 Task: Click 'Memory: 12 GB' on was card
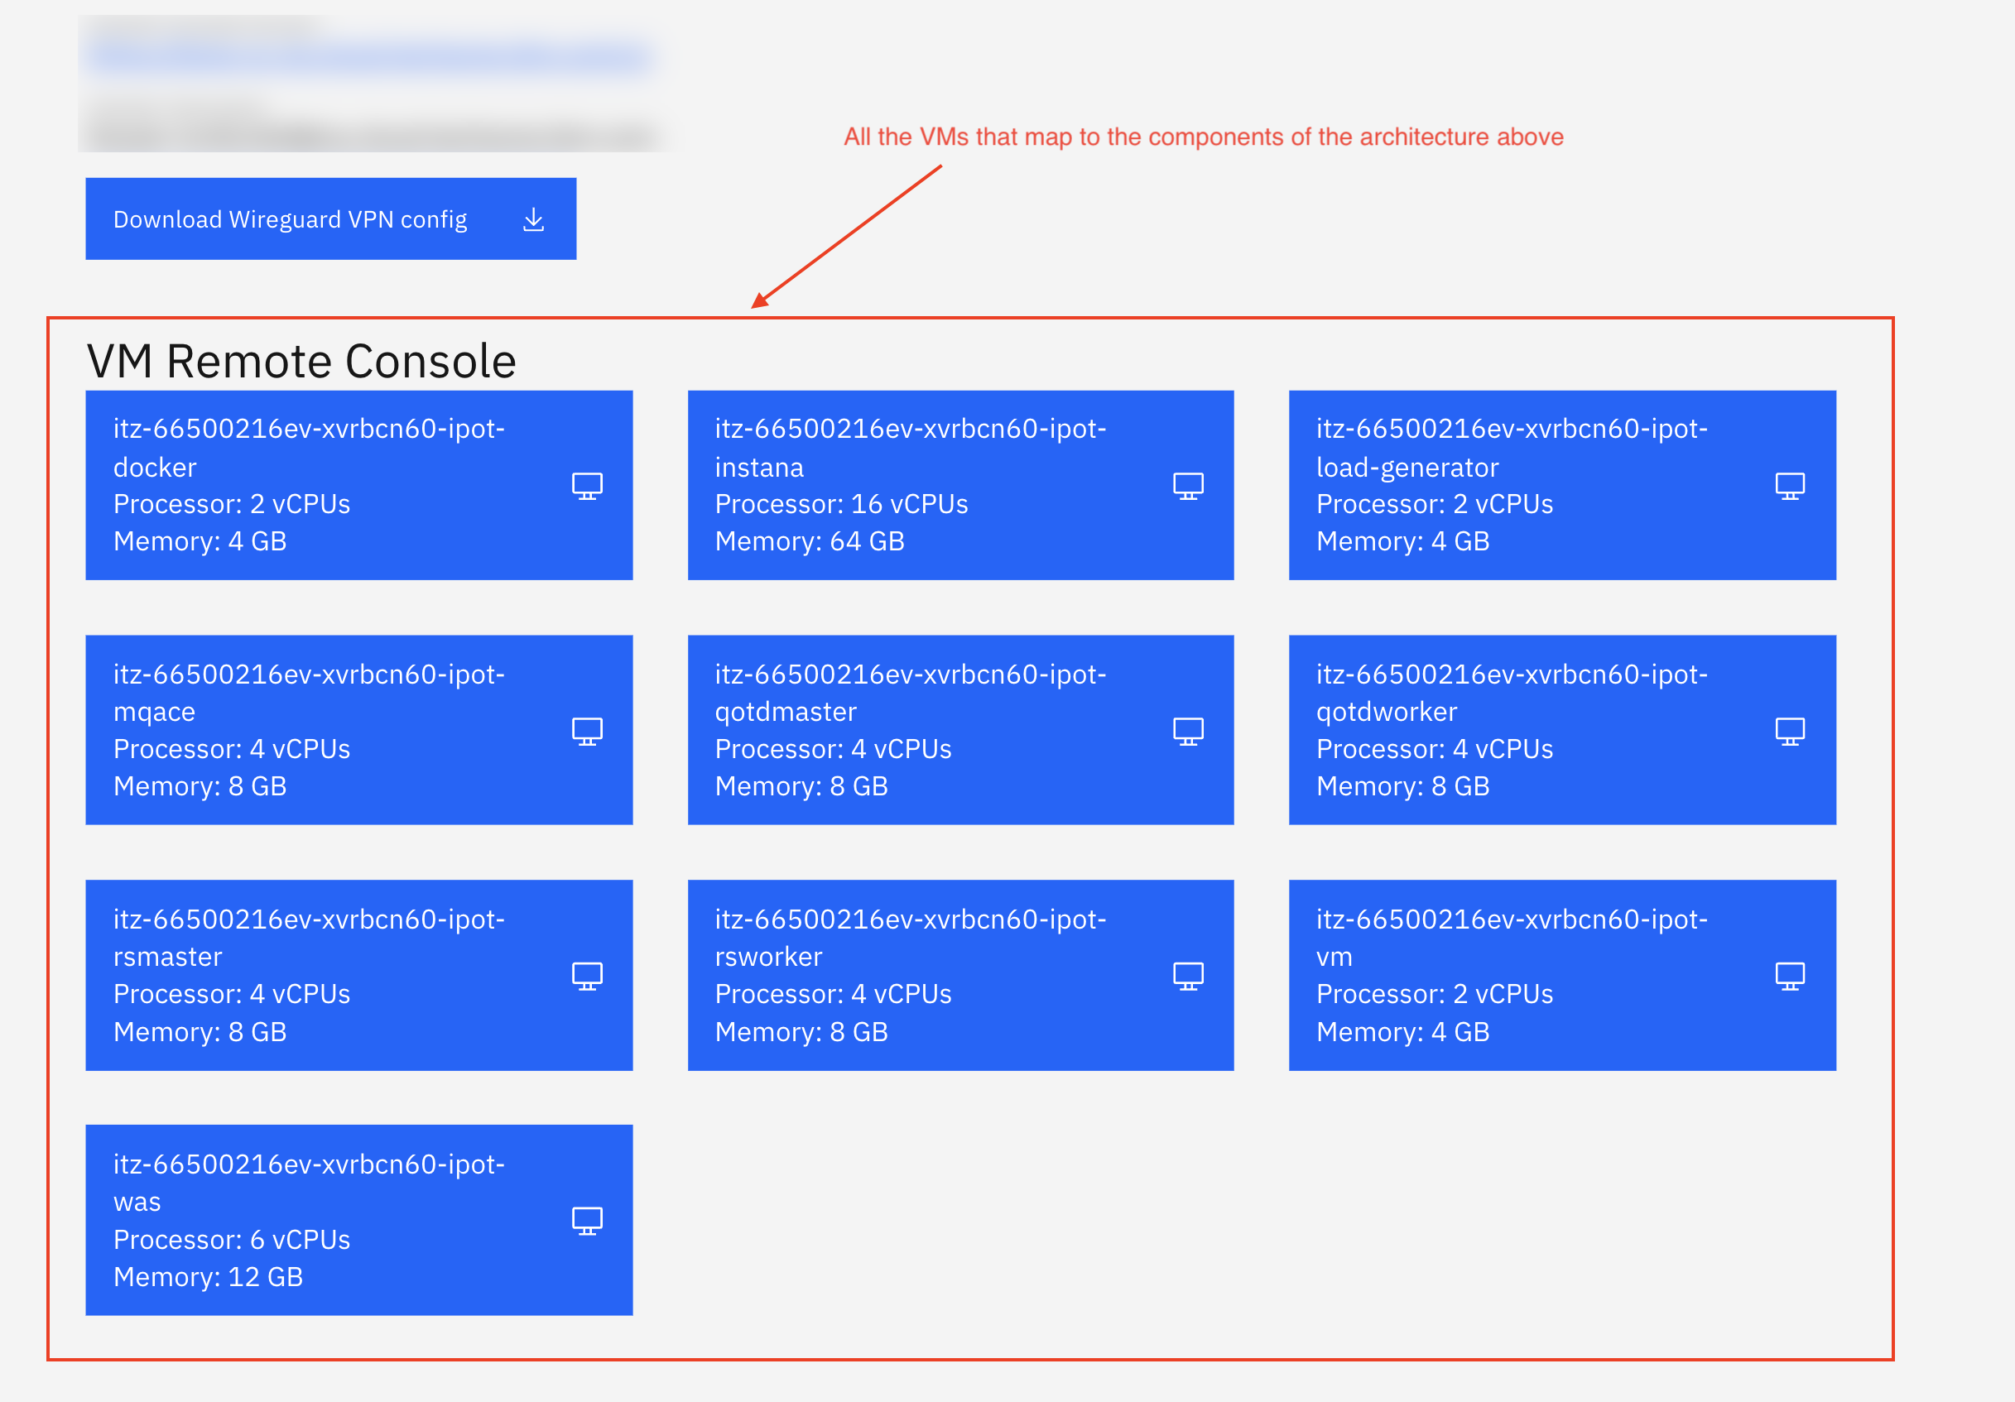point(208,1276)
